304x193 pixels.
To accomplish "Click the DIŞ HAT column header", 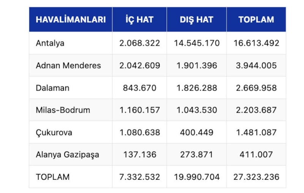I will (196, 19).
